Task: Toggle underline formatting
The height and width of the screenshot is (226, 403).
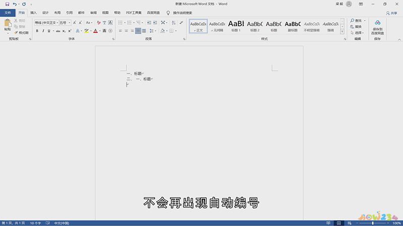Action: (x=49, y=31)
